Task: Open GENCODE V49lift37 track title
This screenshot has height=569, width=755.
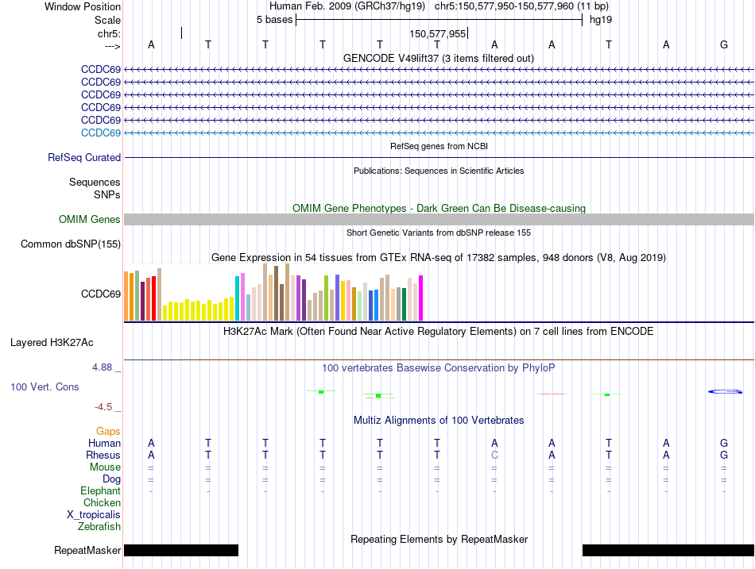Action: pyautogui.click(x=439, y=58)
